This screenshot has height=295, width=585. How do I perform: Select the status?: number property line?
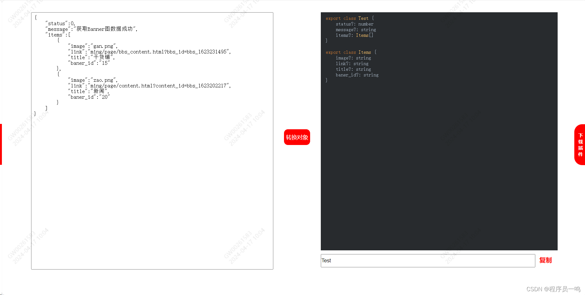point(354,24)
